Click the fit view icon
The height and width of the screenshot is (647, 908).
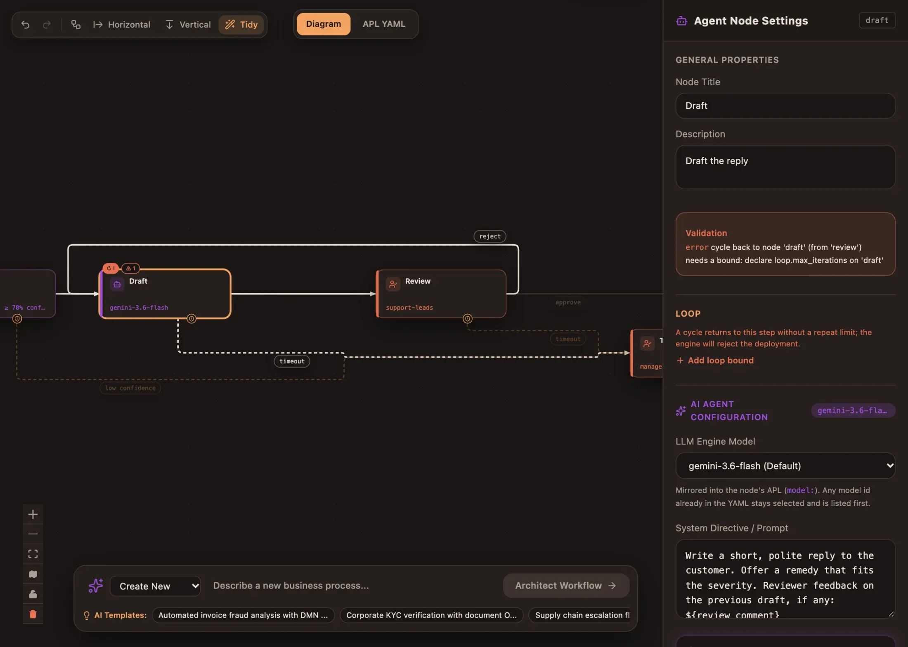[x=33, y=554]
